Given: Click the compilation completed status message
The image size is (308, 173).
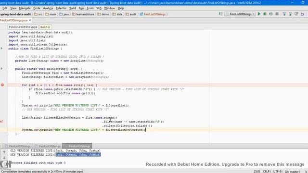Looking at the screenshot, I should [42, 171].
